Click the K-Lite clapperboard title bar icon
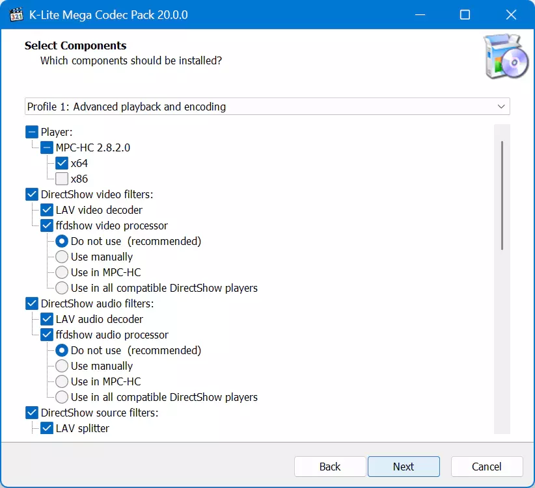535x488 pixels. point(16,15)
